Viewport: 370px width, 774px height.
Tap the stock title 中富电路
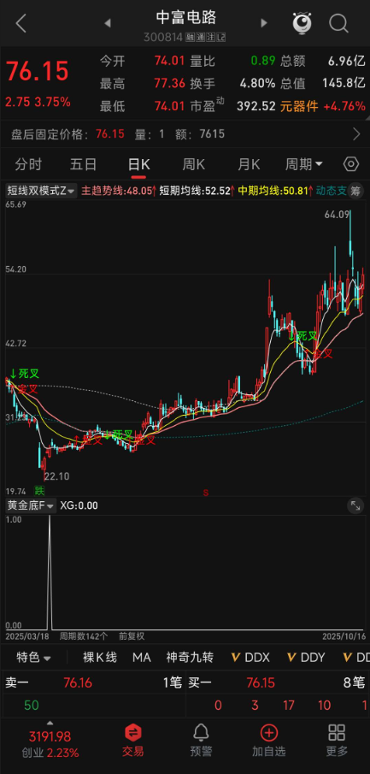point(186,18)
